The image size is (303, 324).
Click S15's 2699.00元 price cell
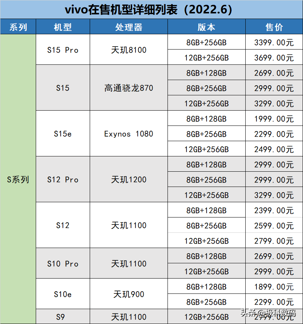click(274, 73)
